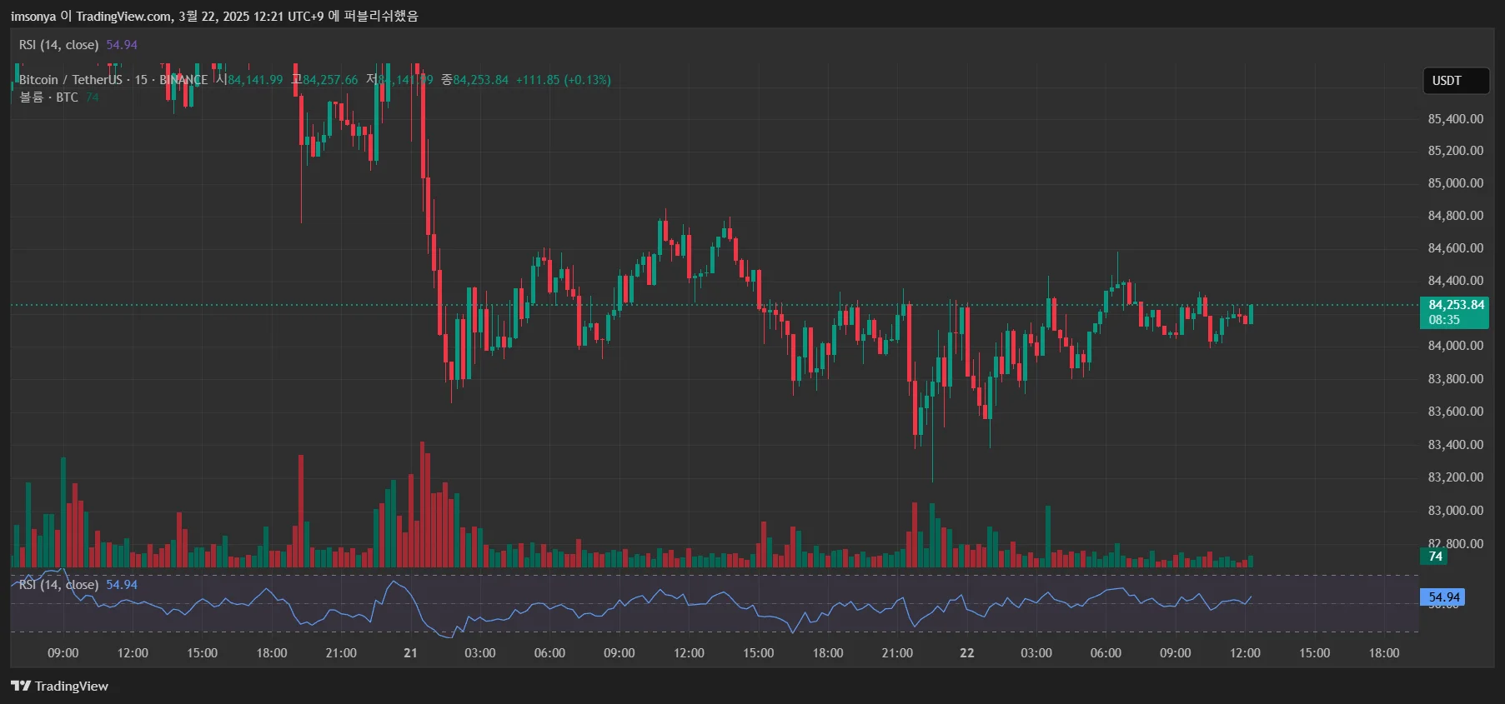The height and width of the screenshot is (704, 1505).
Task: Click the 18:00 label at far right of time axis
Action: tap(1383, 653)
